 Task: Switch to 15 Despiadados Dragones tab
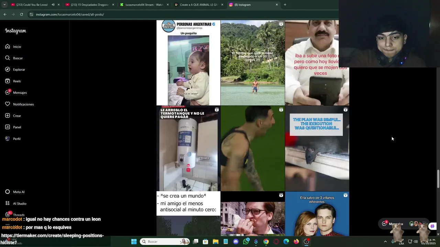pos(89,5)
